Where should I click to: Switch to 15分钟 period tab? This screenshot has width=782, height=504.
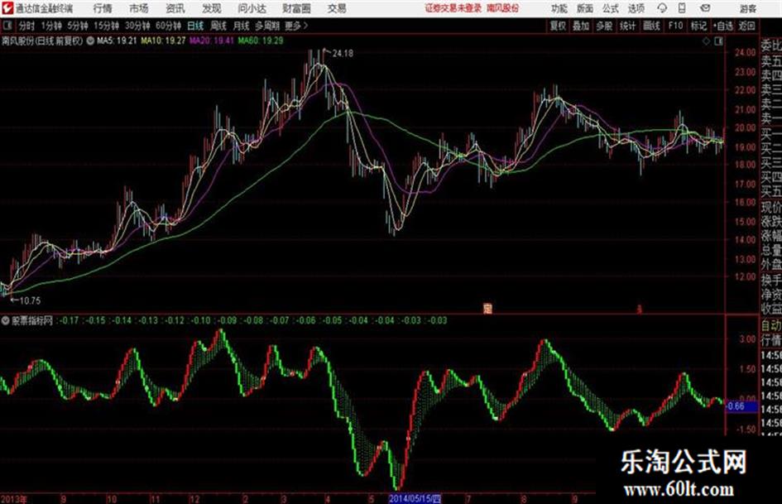(106, 26)
